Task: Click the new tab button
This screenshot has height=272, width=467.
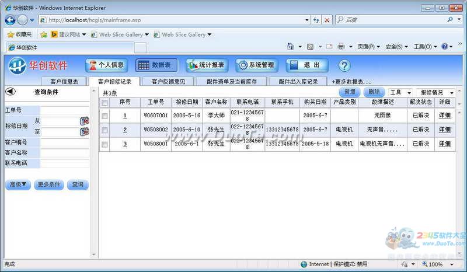Action: (x=141, y=48)
